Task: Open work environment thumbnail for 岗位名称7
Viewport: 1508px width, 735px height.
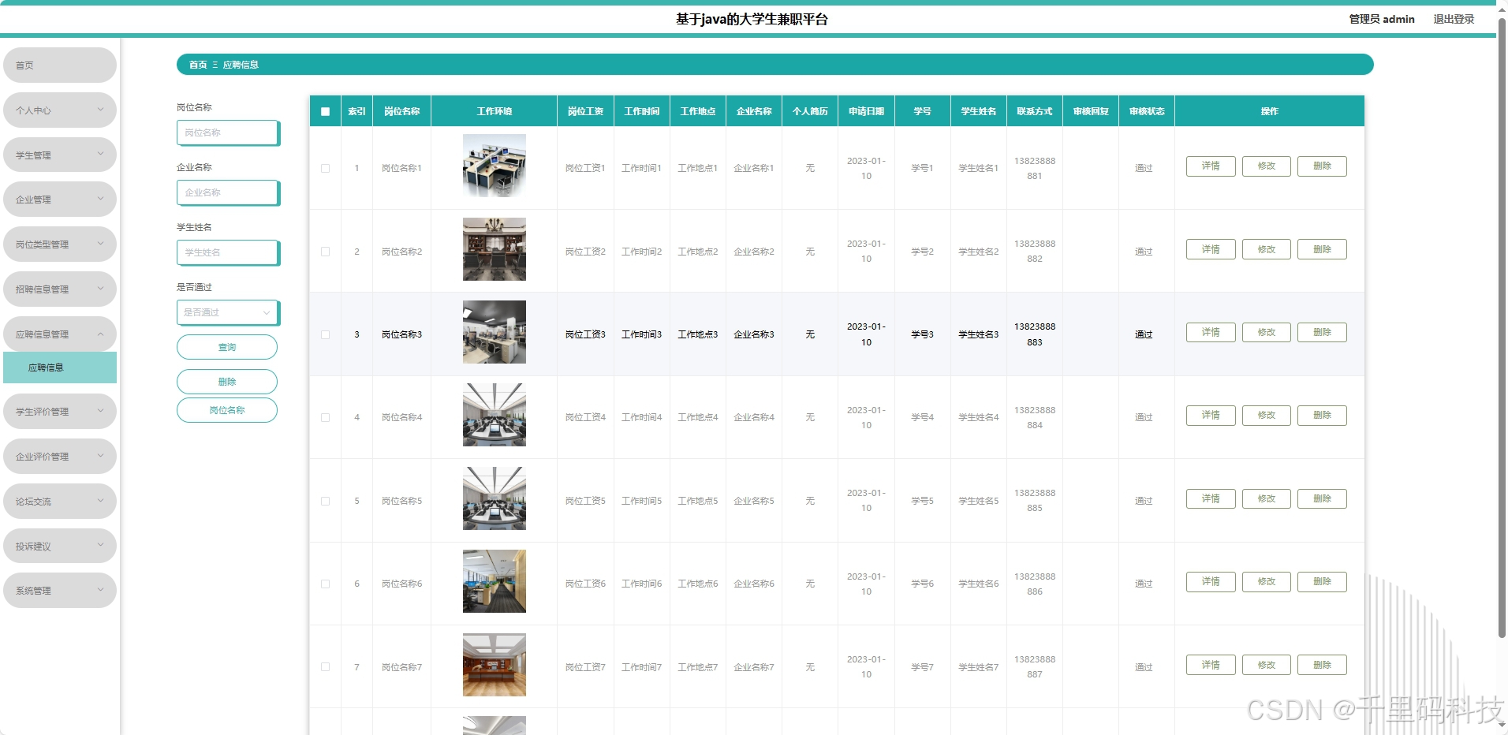Action: tap(495, 665)
